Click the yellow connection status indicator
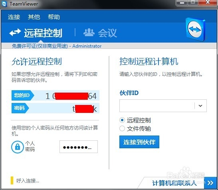 pos(12,180)
